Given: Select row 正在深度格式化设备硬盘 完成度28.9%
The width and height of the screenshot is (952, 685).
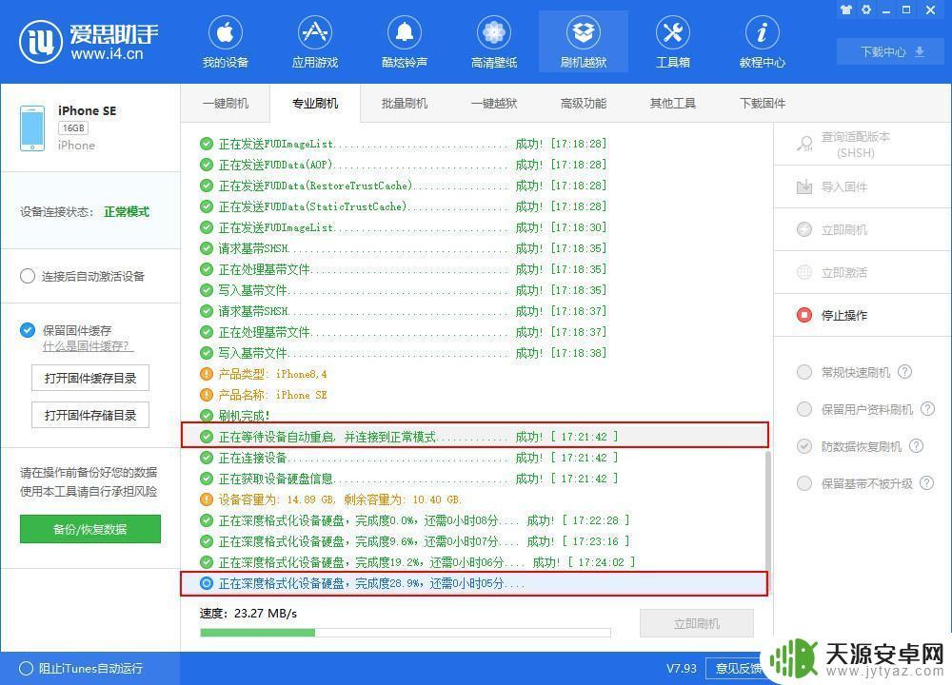Looking at the screenshot, I should [x=474, y=583].
